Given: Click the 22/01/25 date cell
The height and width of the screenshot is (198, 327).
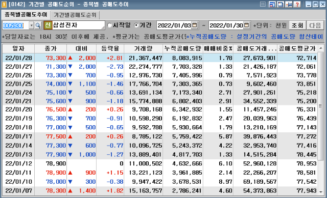Looking at the screenshot, I should [x=18, y=84].
